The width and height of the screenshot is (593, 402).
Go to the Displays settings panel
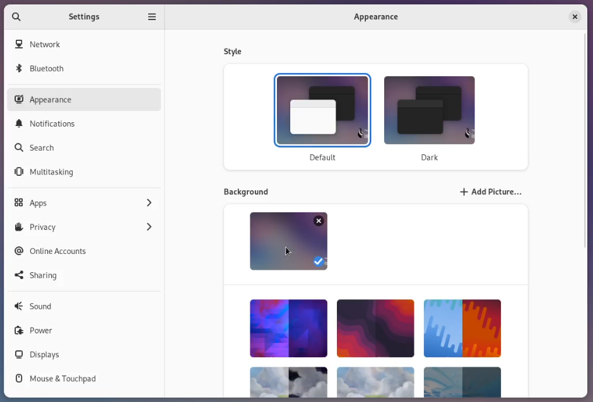[44, 355]
